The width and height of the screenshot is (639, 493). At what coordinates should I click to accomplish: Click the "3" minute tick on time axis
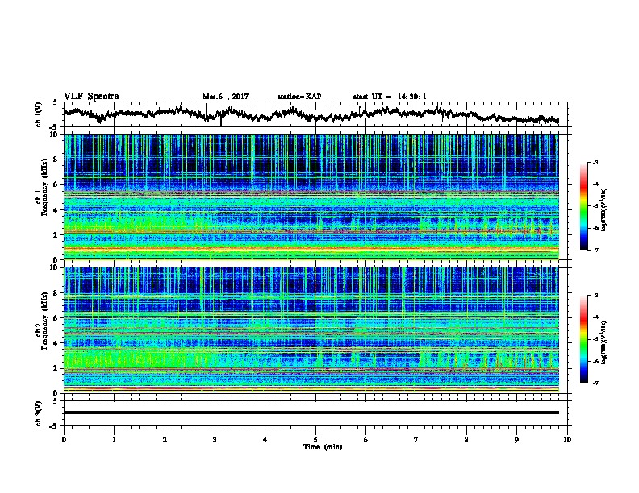(215, 439)
